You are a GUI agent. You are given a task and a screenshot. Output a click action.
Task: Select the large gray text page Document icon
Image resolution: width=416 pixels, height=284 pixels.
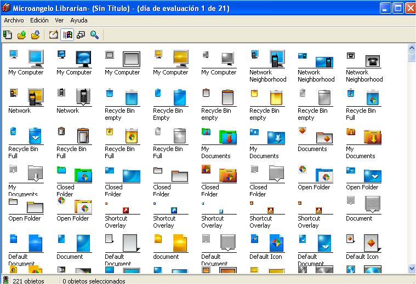pos(373,204)
